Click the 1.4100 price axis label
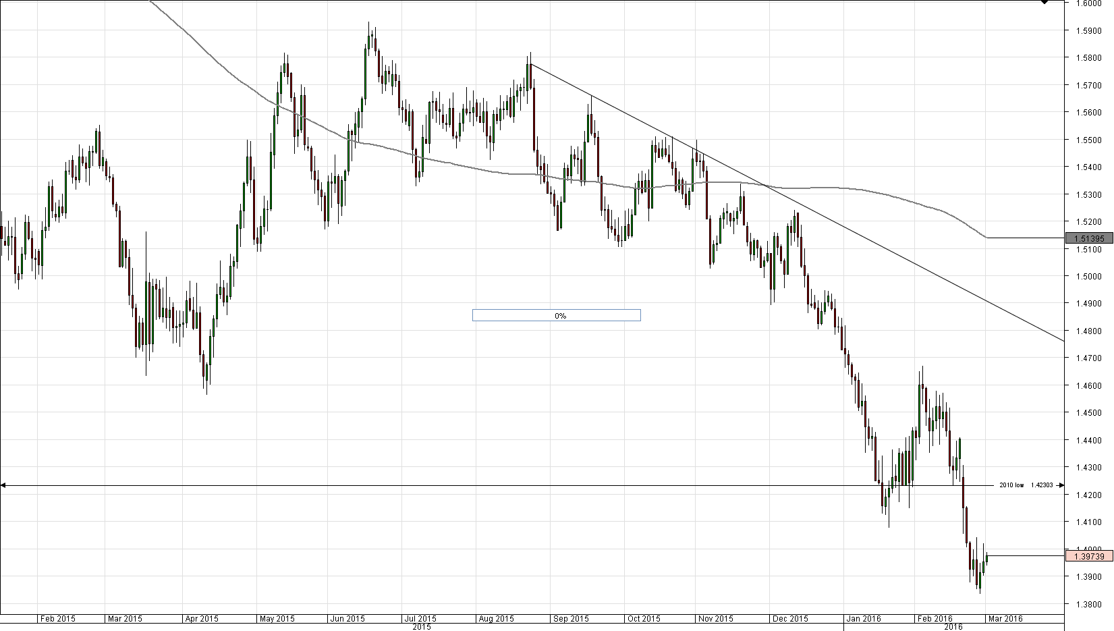 [1089, 522]
